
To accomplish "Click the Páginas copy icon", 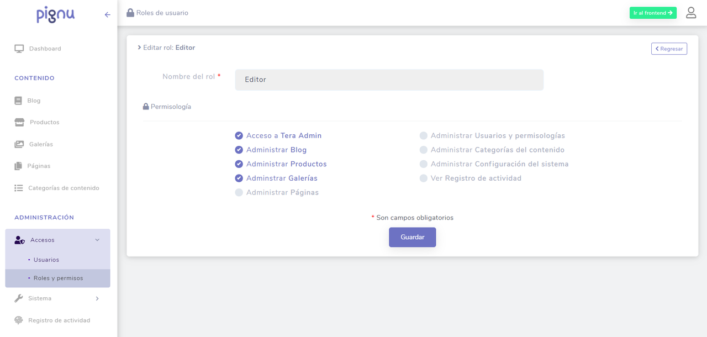I will pos(19,166).
